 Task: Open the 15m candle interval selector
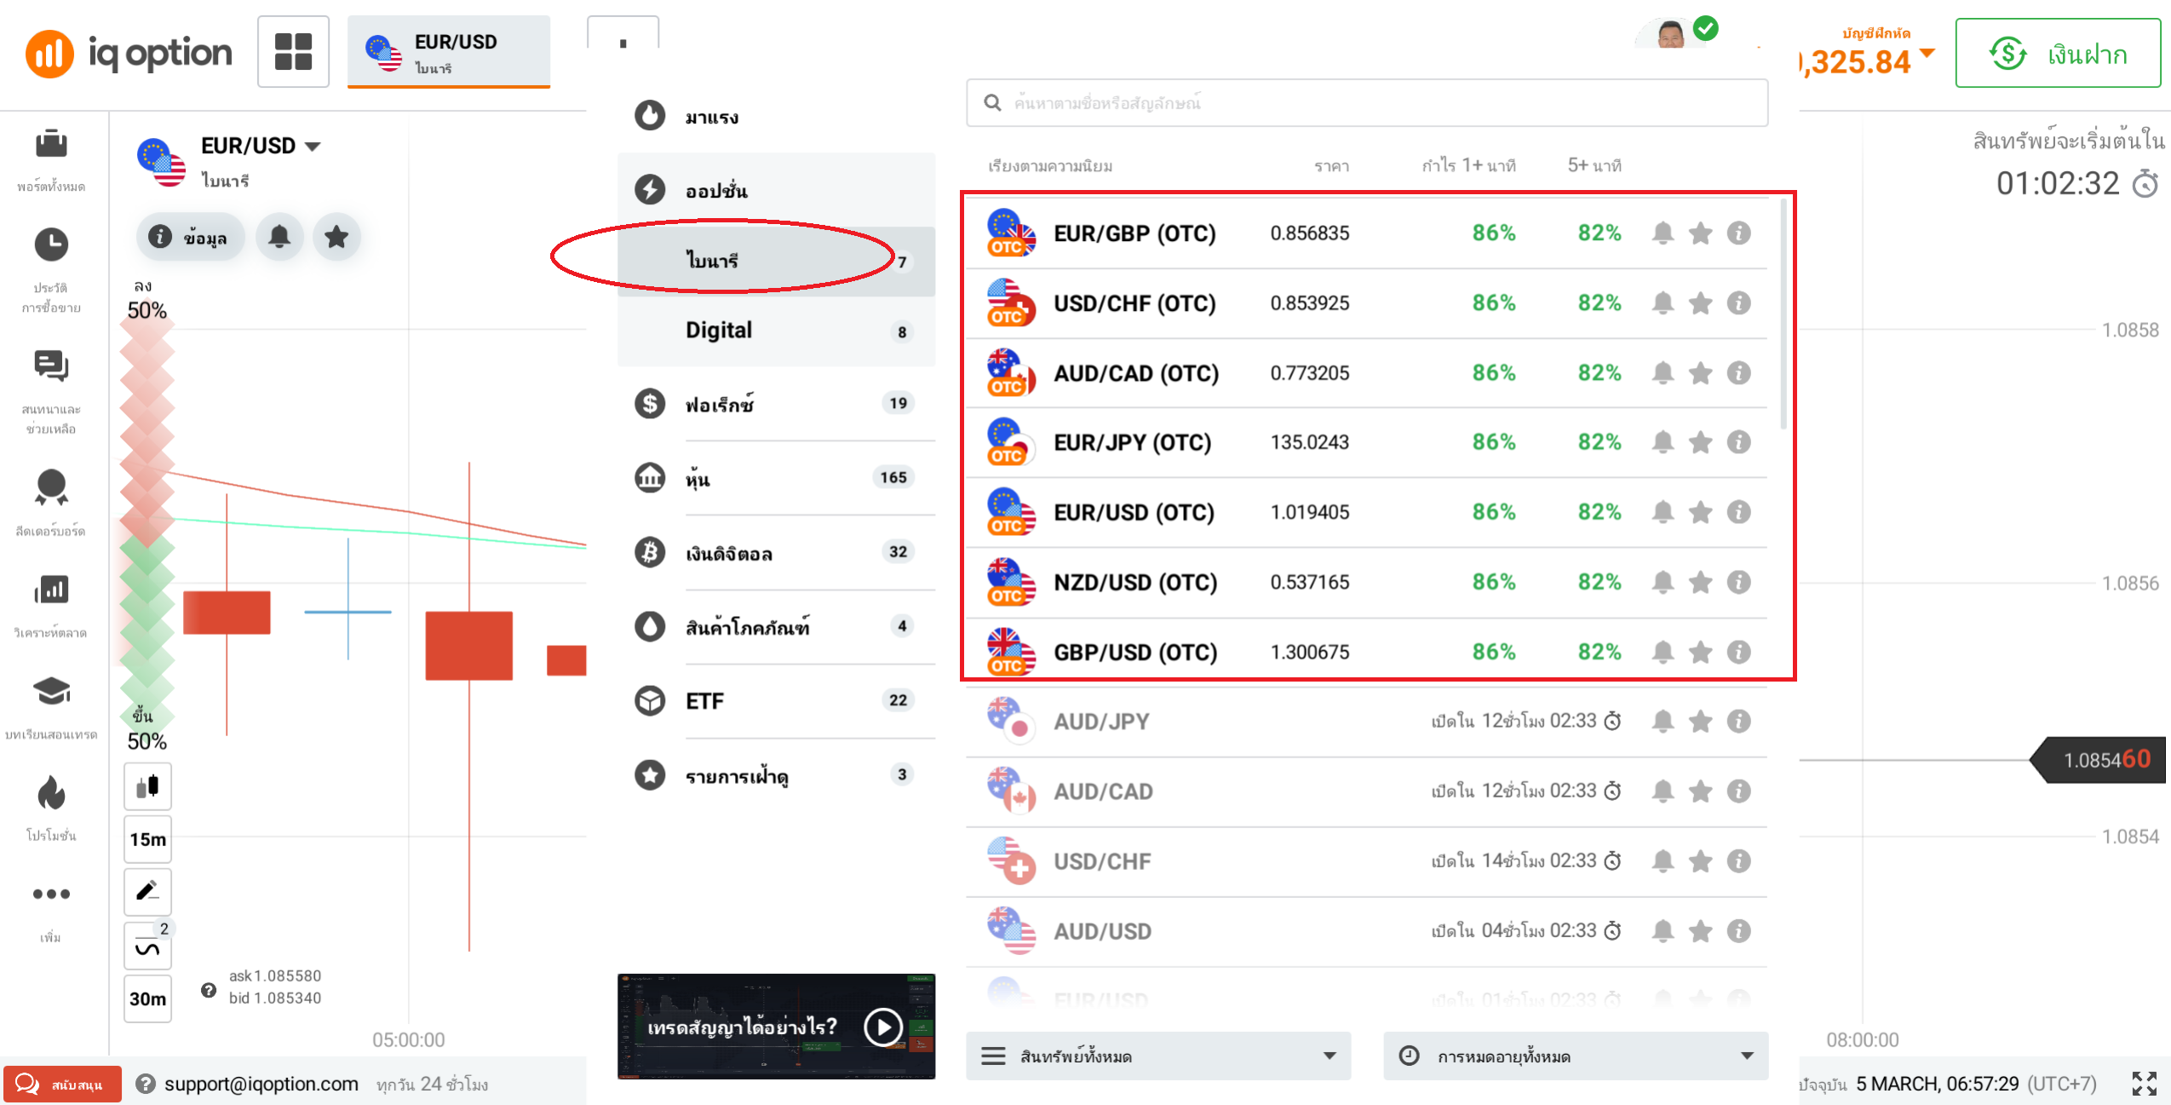coord(147,839)
